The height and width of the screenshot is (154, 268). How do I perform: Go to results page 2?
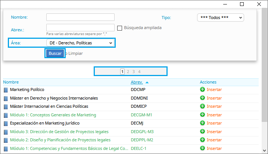(128, 72)
